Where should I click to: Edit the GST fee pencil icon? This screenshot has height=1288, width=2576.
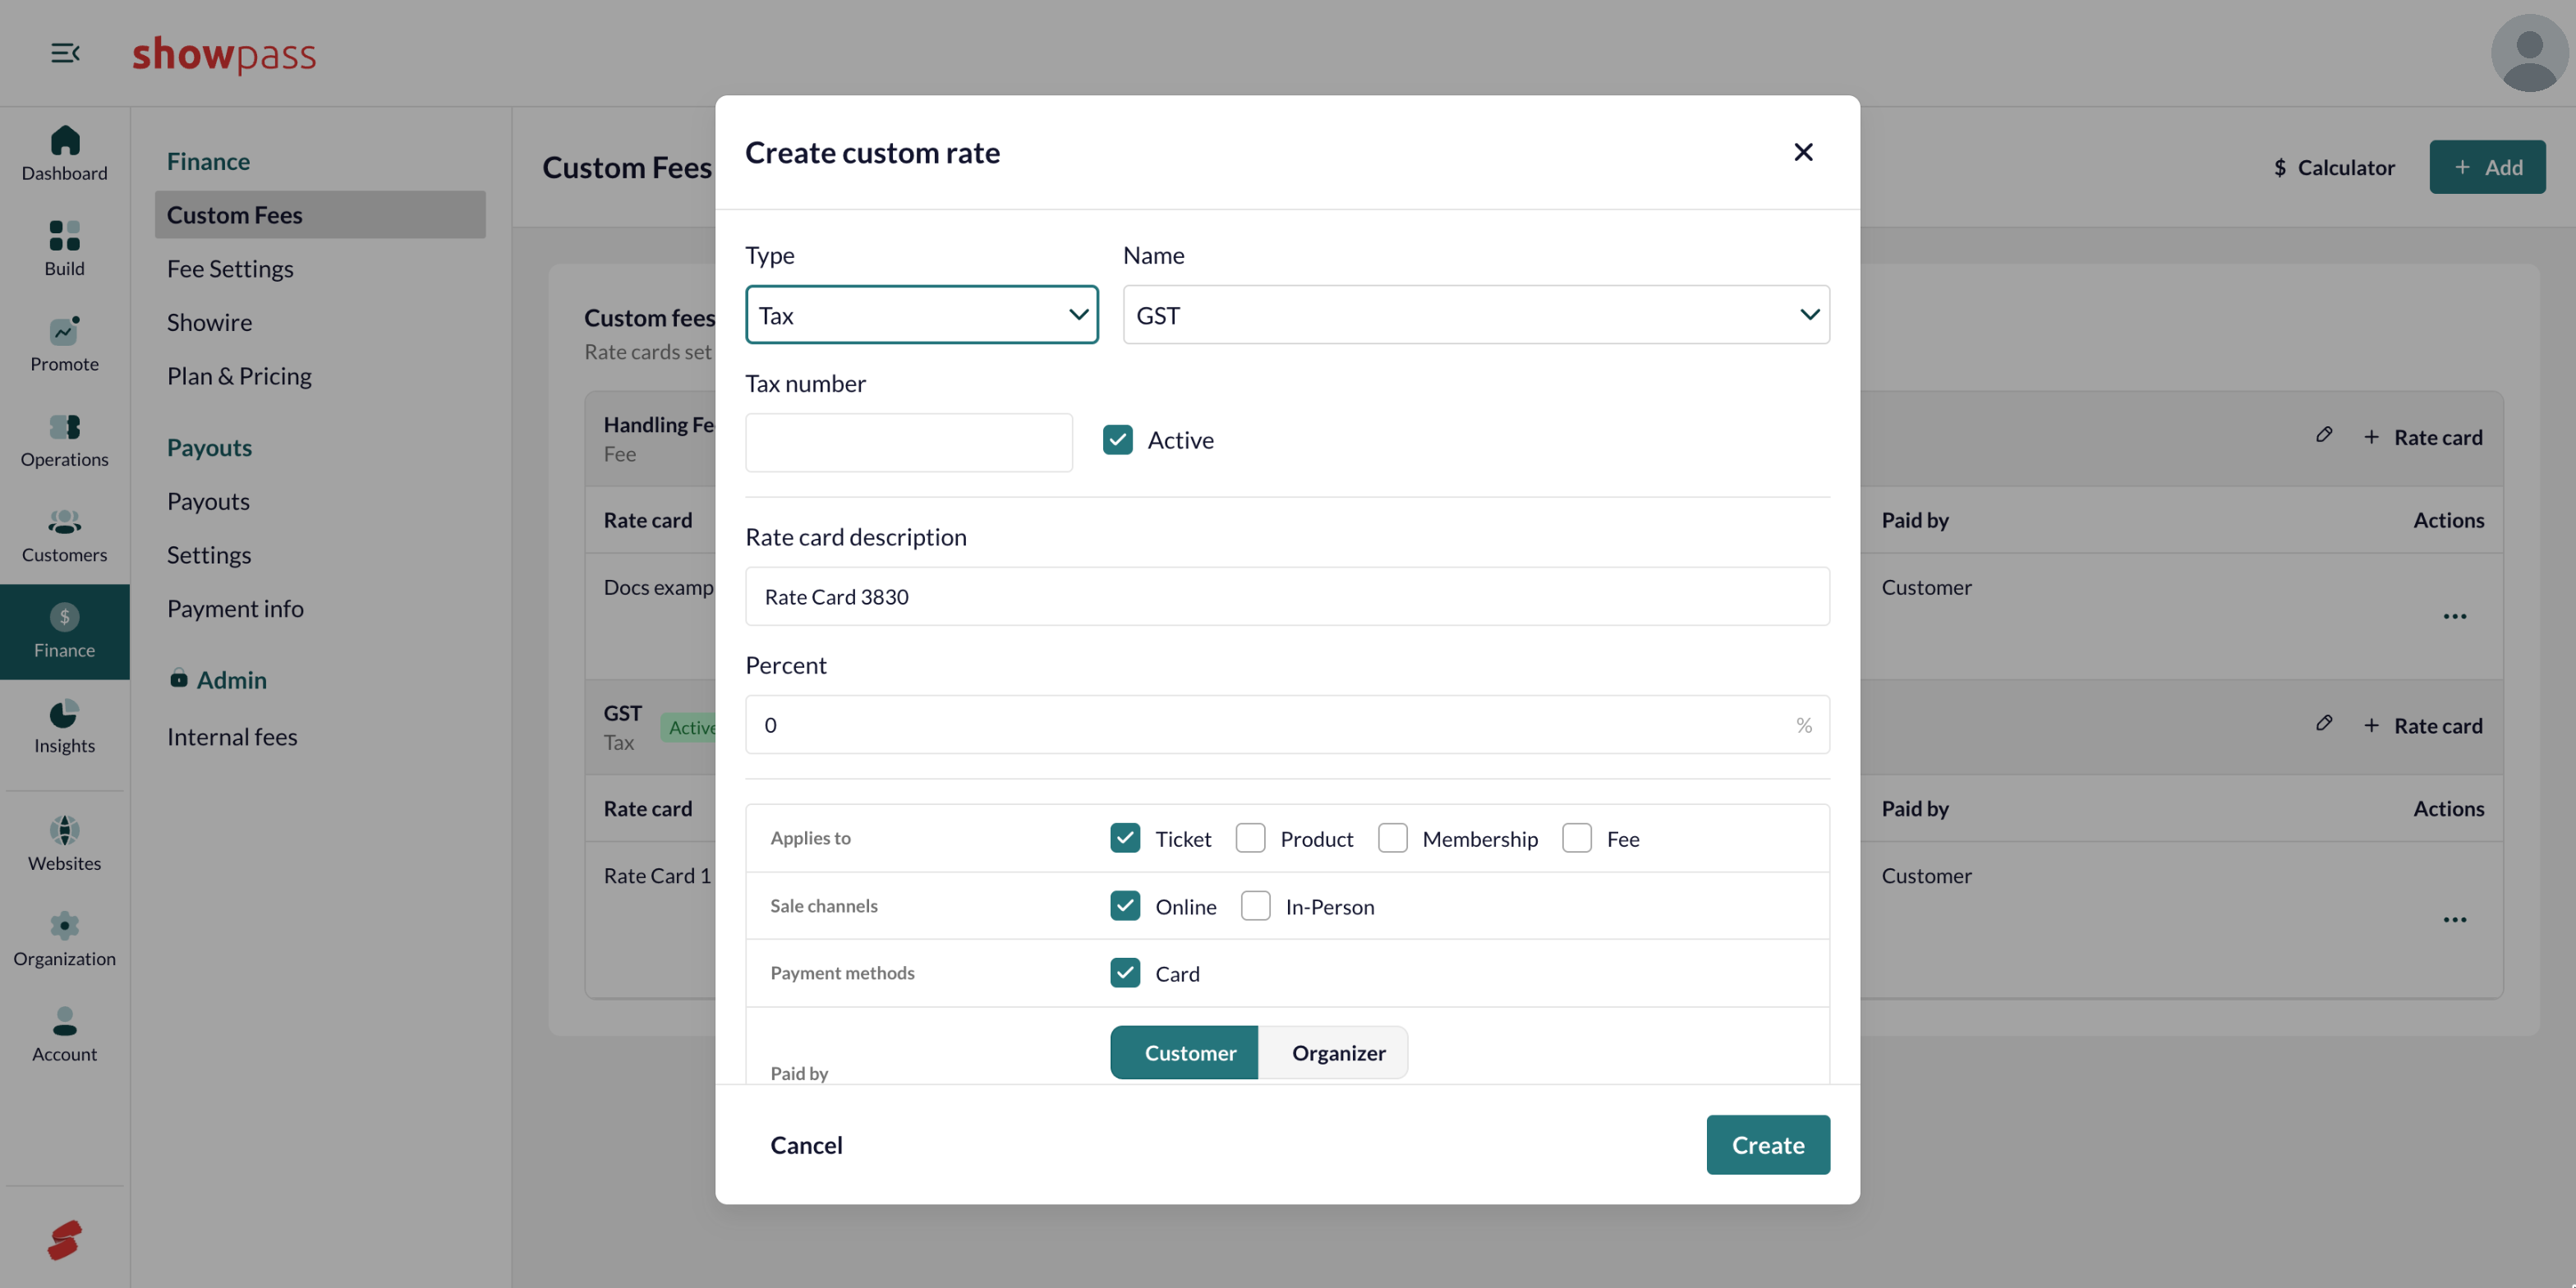coord(2324,723)
